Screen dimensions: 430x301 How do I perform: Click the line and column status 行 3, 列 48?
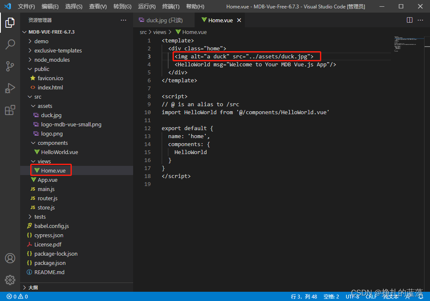coord(304,297)
